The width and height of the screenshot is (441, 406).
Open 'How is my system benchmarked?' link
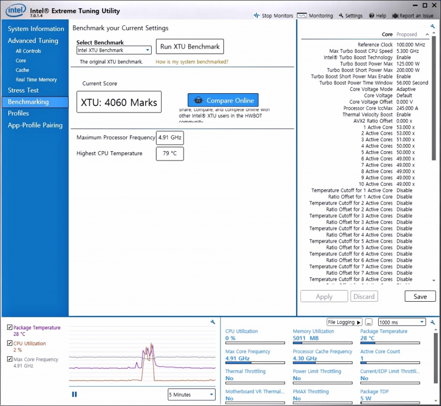coord(192,62)
